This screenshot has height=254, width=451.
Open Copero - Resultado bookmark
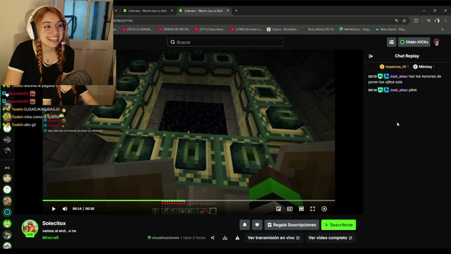pyautogui.click(x=283, y=29)
